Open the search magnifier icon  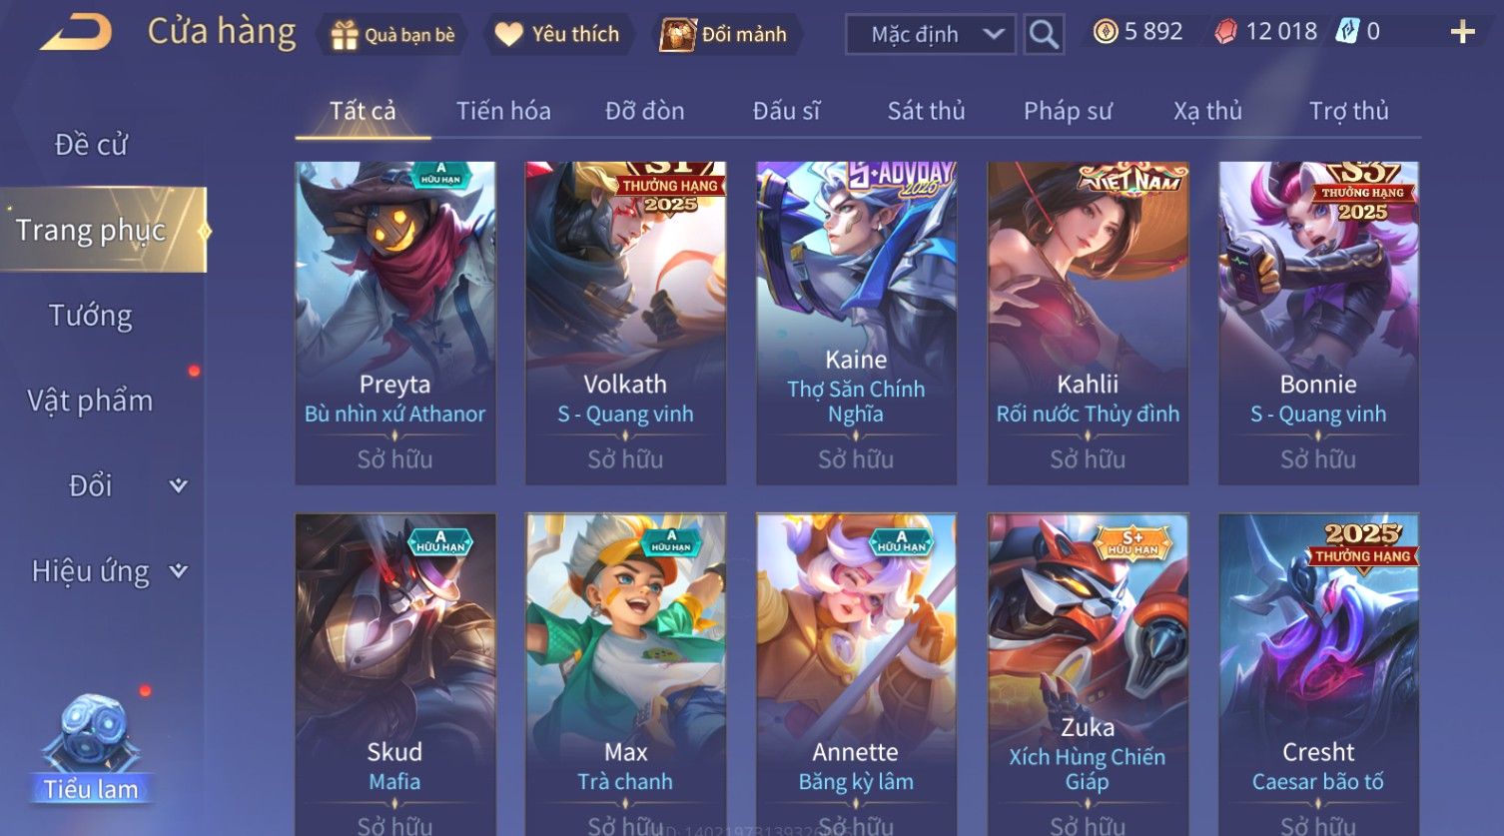pos(1044,35)
